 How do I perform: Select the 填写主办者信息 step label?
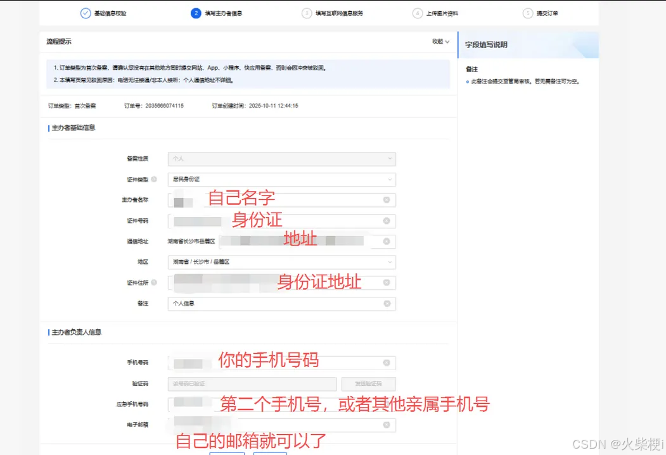click(224, 13)
